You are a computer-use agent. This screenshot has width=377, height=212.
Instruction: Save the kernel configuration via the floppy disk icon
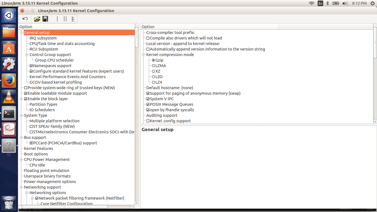[45, 19]
